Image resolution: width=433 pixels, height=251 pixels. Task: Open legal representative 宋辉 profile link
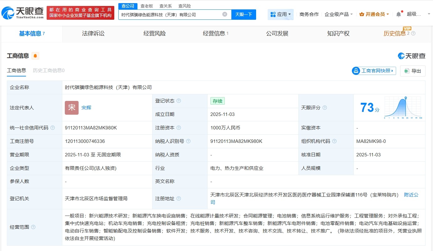(x=86, y=107)
